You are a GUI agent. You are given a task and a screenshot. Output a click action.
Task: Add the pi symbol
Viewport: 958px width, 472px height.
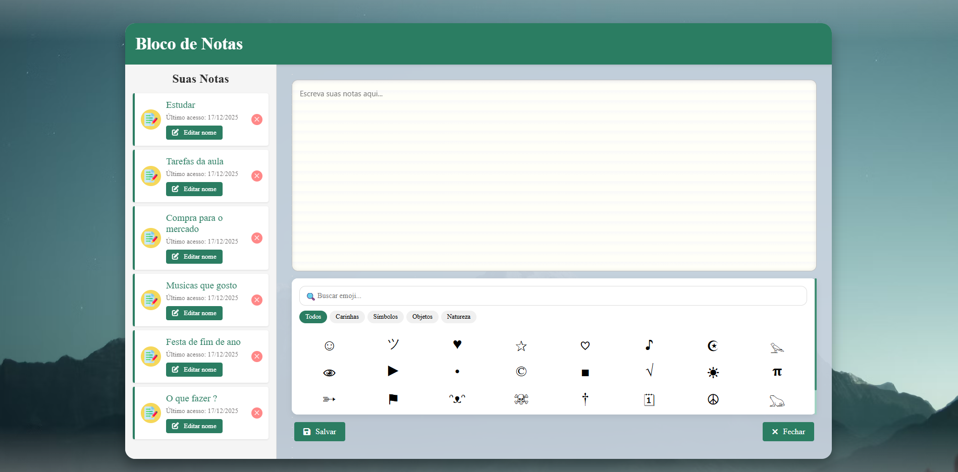(777, 372)
